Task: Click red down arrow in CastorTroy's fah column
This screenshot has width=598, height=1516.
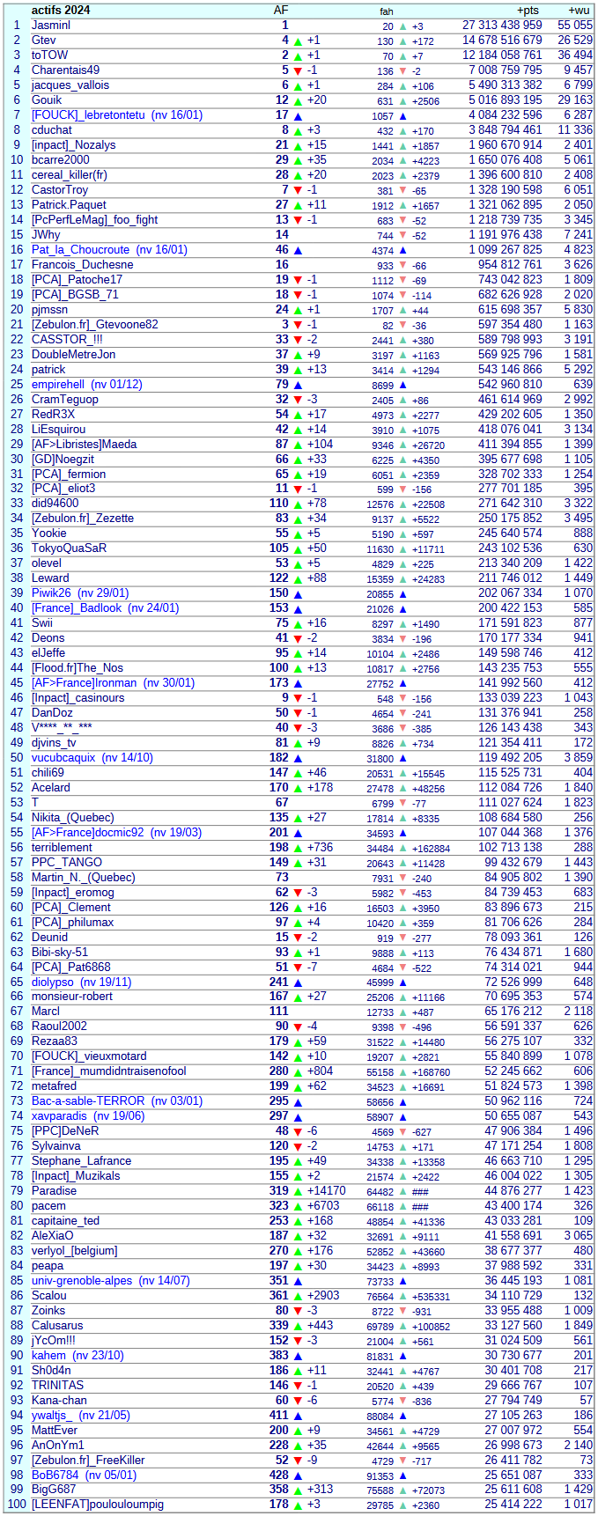Action: 402,191
